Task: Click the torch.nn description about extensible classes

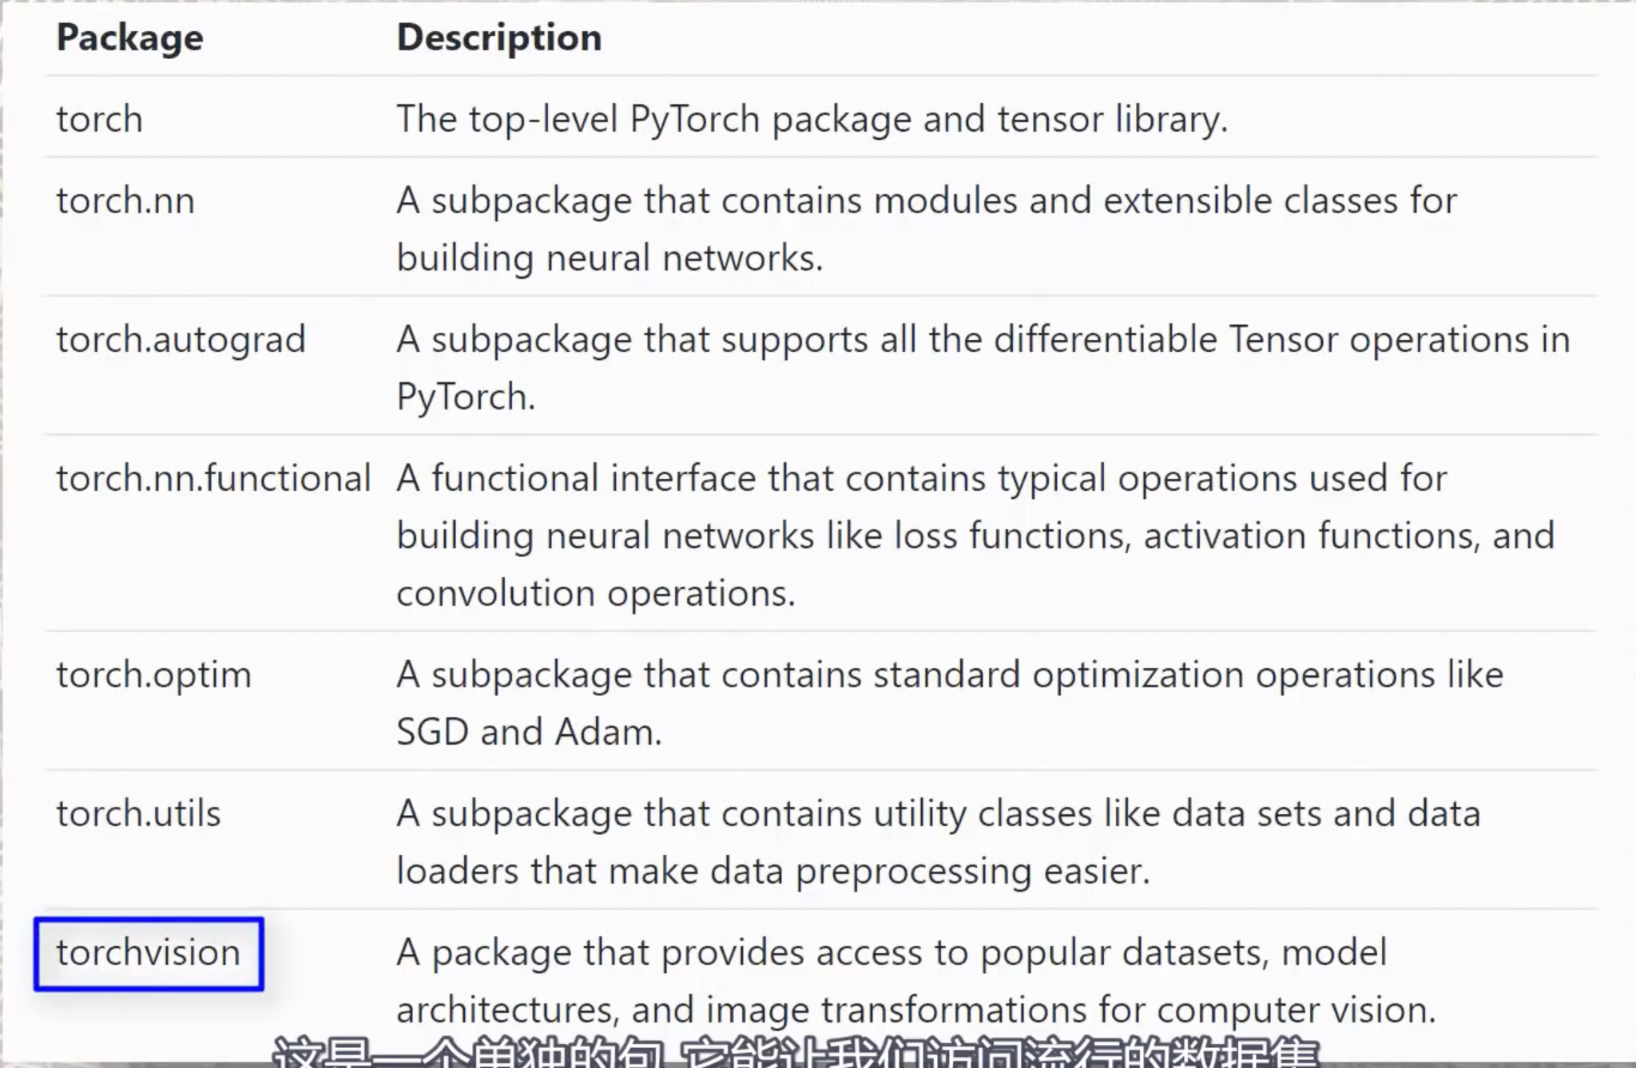Action: pos(927,201)
